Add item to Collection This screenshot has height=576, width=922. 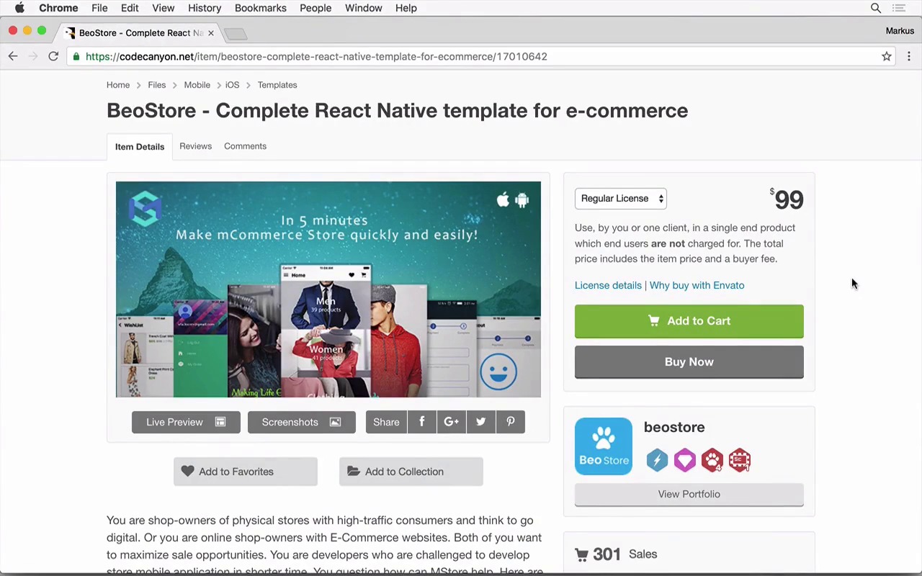[x=411, y=472]
